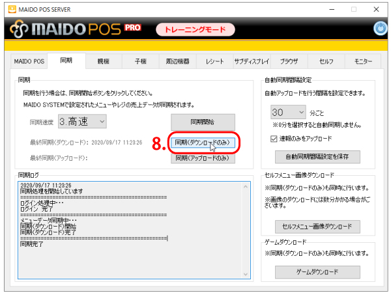Image resolution: width=391 pixels, height=293 pixels.
Task: Go to the サブディスプレイ tab
Action: click(x=252, y=61)
